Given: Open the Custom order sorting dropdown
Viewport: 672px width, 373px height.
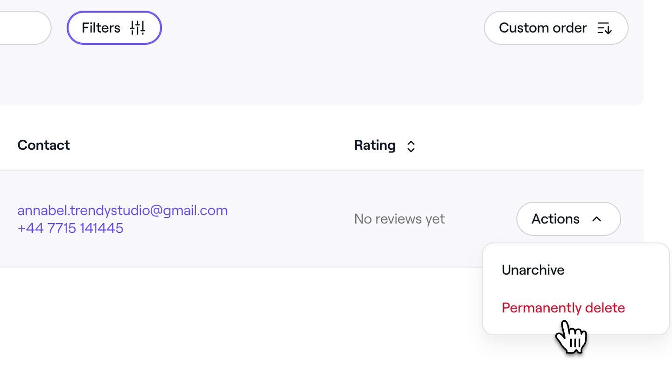Looking at the screenshot, I should [556, 28].
